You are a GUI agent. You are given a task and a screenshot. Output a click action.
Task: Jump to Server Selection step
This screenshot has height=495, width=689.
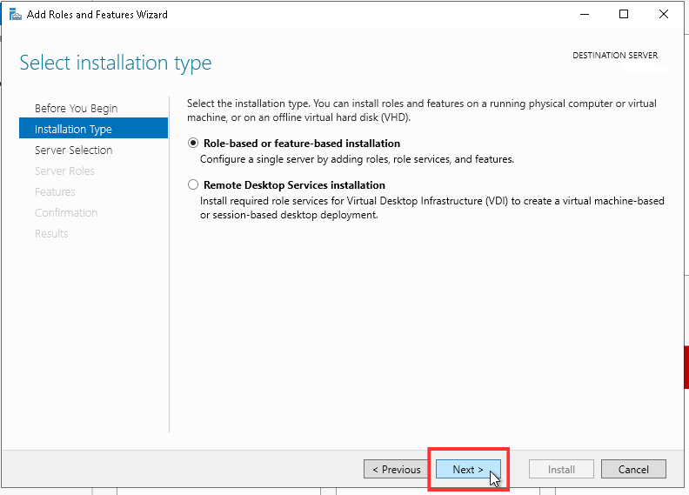(73, 151)
